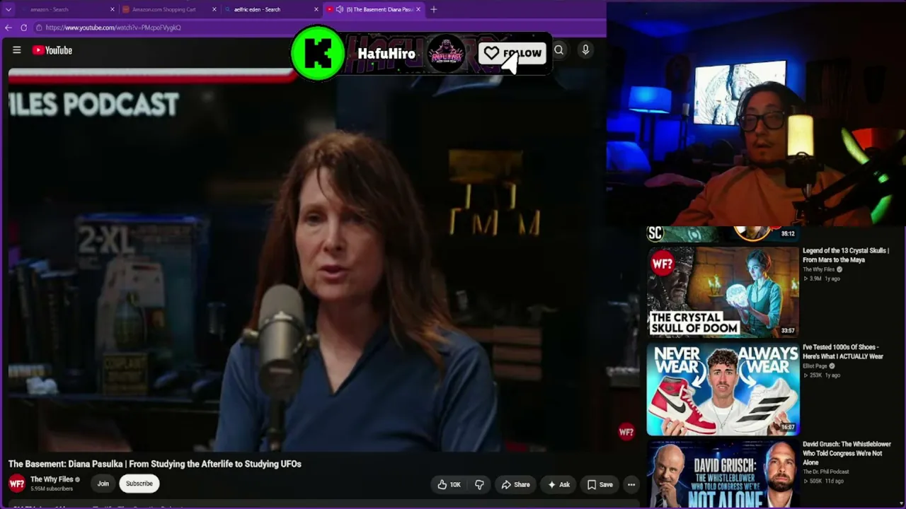Reload the page with browser refresh icon
The image size is (906, 509).
click(x=24, y=28)
